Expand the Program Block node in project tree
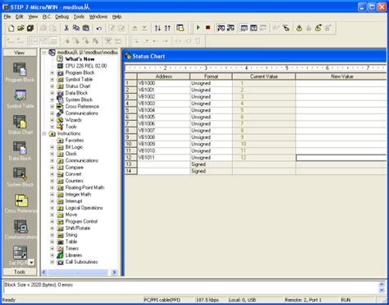The height and width of the screenshot is (305, 389). coord(52,73)
